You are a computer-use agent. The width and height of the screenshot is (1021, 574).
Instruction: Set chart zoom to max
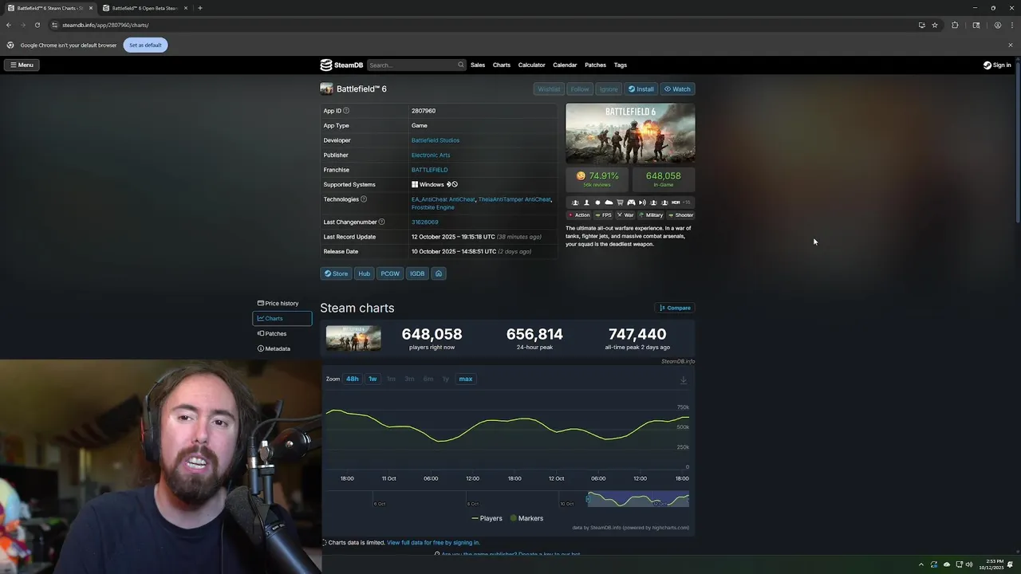[466, 379]
